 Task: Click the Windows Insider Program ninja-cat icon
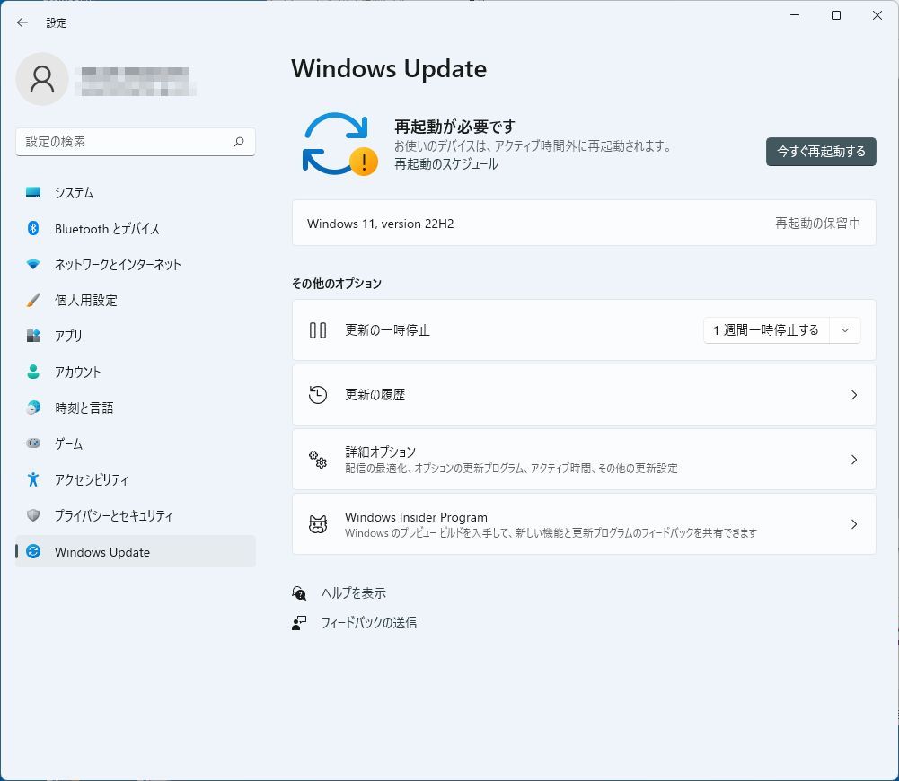[317, 522]
